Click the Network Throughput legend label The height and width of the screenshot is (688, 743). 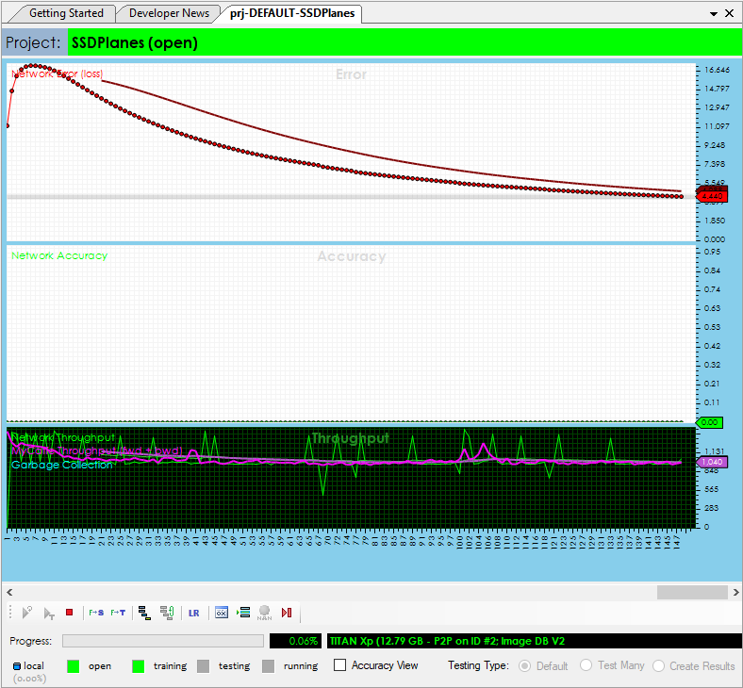pyautogui.click(x=62, y=437)
